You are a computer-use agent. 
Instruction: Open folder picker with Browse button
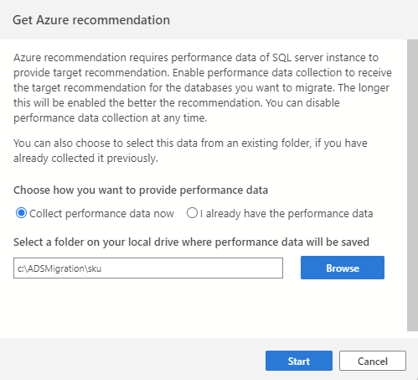click(x=343, y=268)
